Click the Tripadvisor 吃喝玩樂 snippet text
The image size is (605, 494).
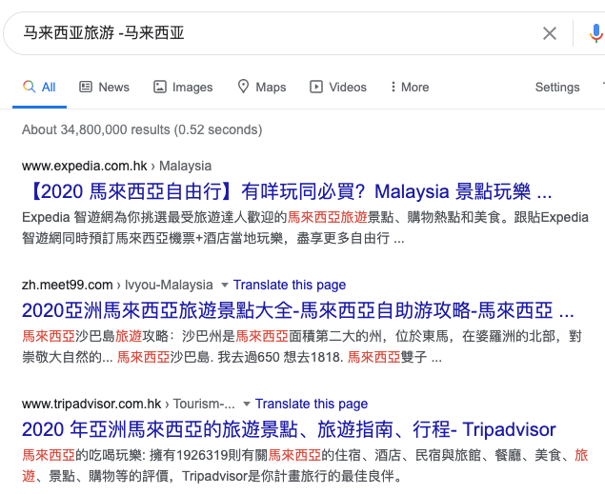305,465
